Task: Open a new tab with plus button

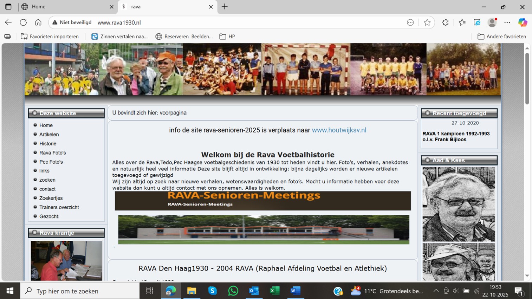Action: (225, 7)
